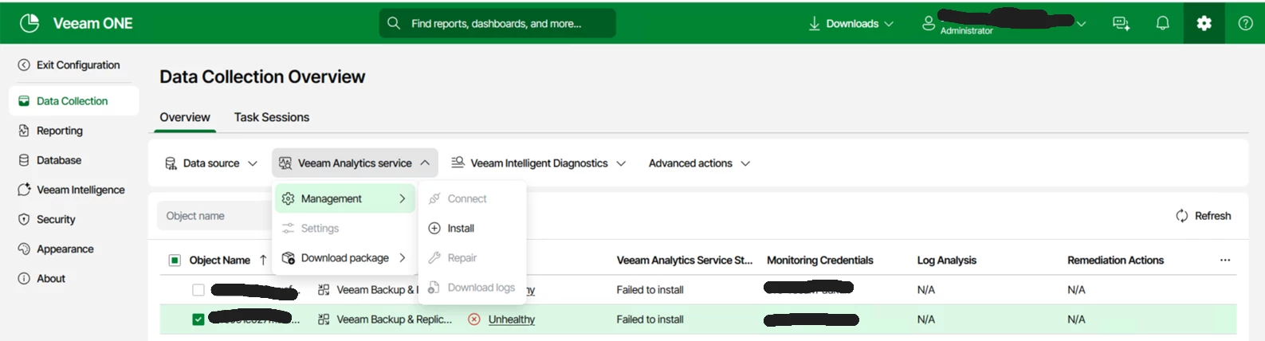Select Install from the Management submenu
Image resolution: width=1265 pixels, height=341 pixels.
coord(461,229)
